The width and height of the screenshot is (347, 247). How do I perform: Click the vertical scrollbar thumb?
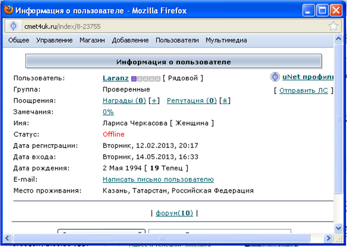pos(339,119)
